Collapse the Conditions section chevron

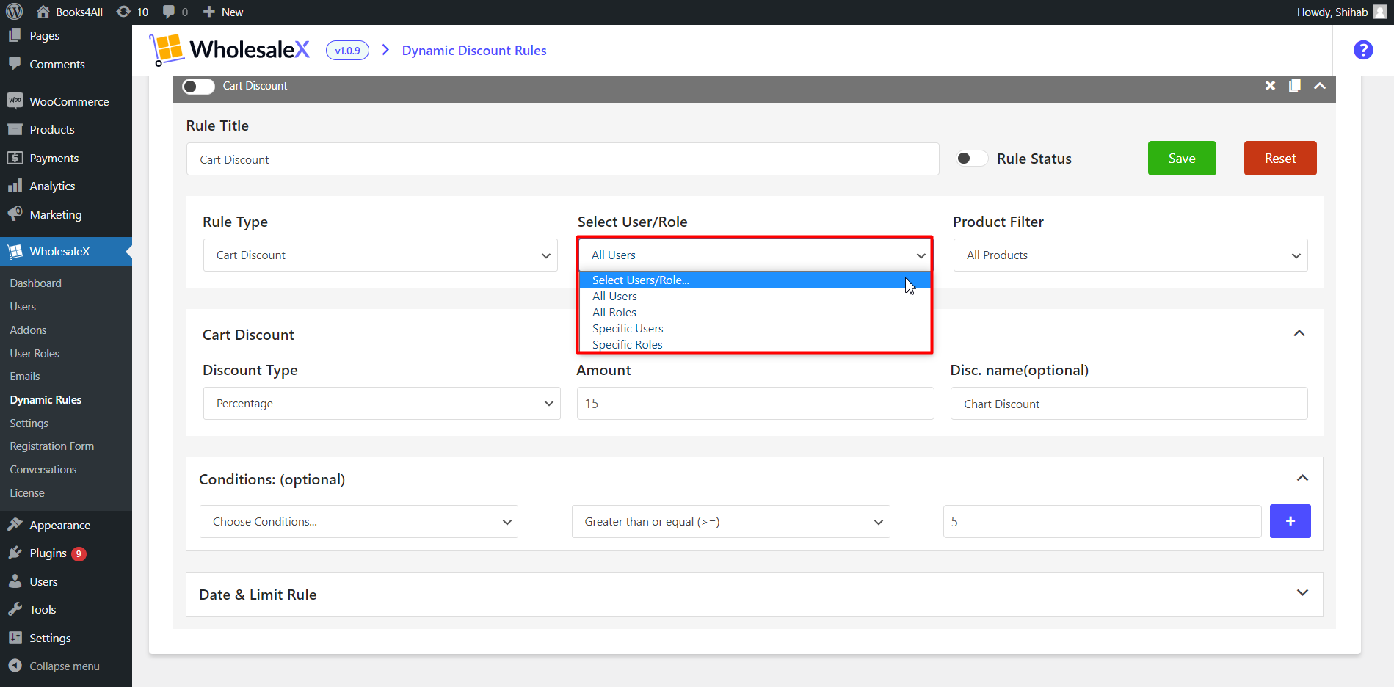(x=1302, y=478)
